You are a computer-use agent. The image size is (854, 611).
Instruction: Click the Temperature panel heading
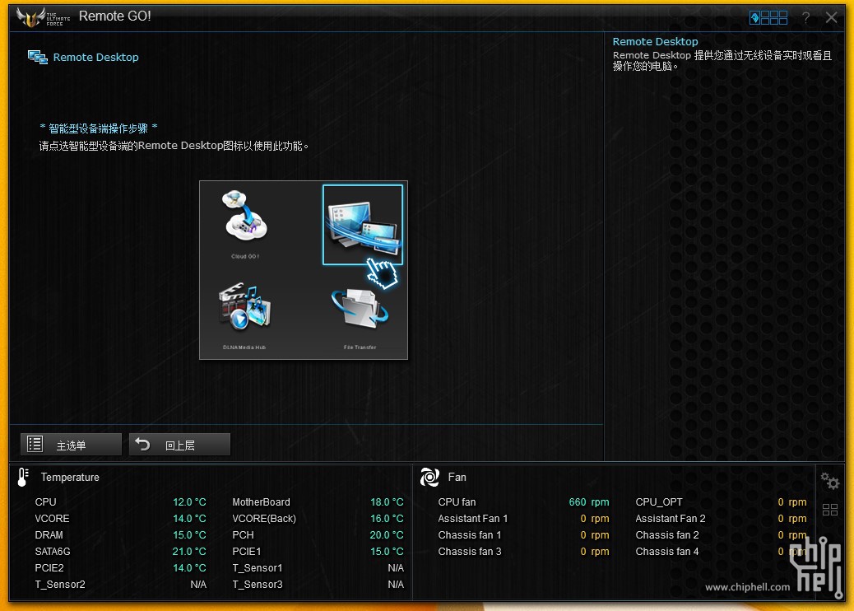tap(70, 477)
